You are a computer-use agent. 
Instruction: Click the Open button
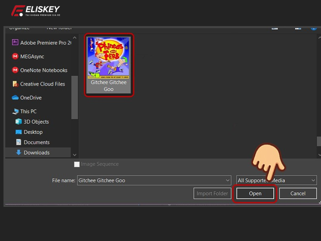coord(255,193)
